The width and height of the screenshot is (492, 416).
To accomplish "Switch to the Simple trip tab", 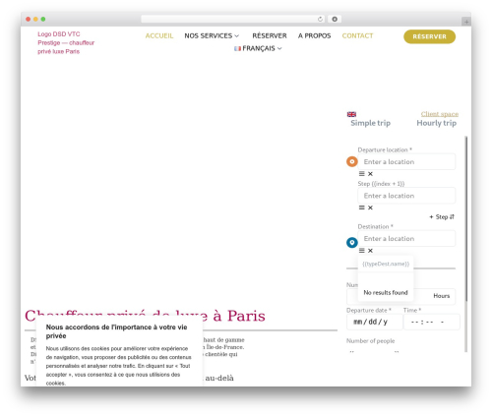I will click(370, 123).
